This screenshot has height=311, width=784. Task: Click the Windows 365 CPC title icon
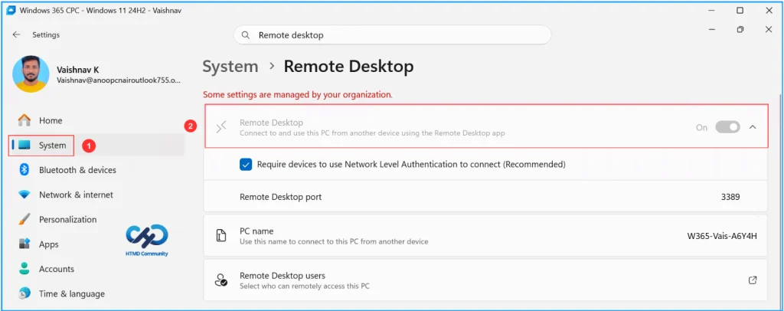pos(11,11)
